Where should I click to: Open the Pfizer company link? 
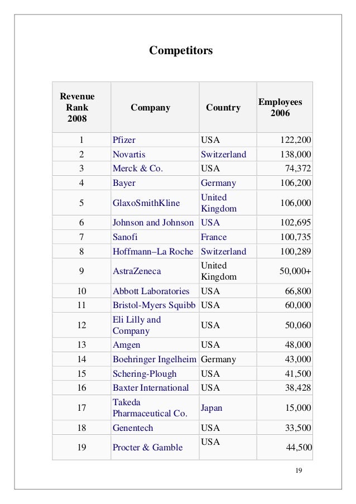coord(124,140)
